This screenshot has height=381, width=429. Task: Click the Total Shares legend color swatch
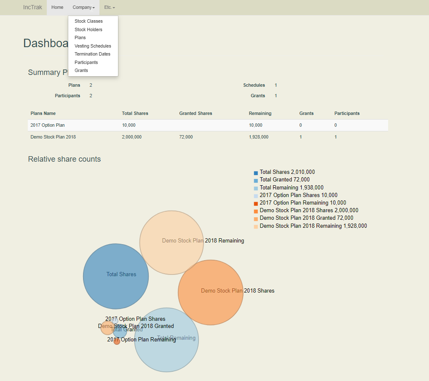point(256,173)
